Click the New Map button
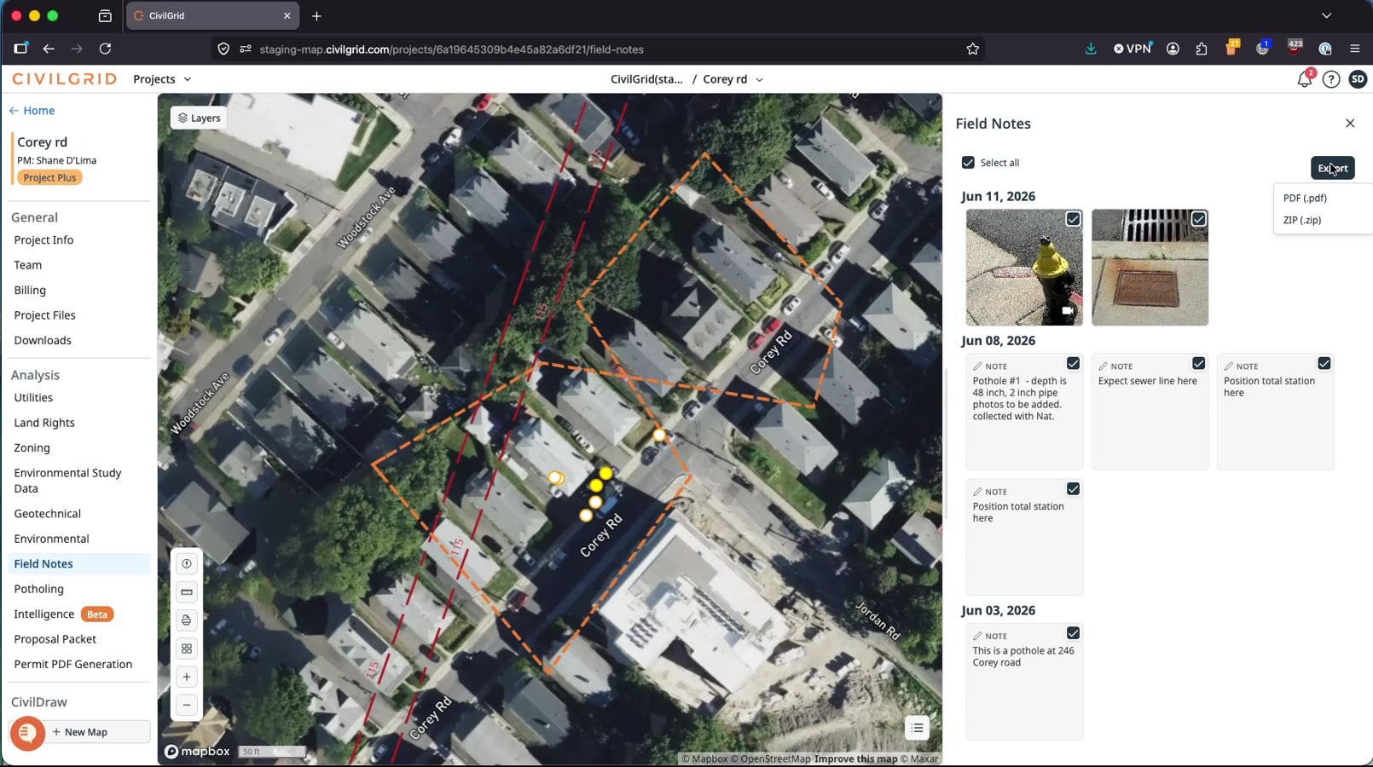Screen dimensions: 1373x767 [x=80, y=732]
